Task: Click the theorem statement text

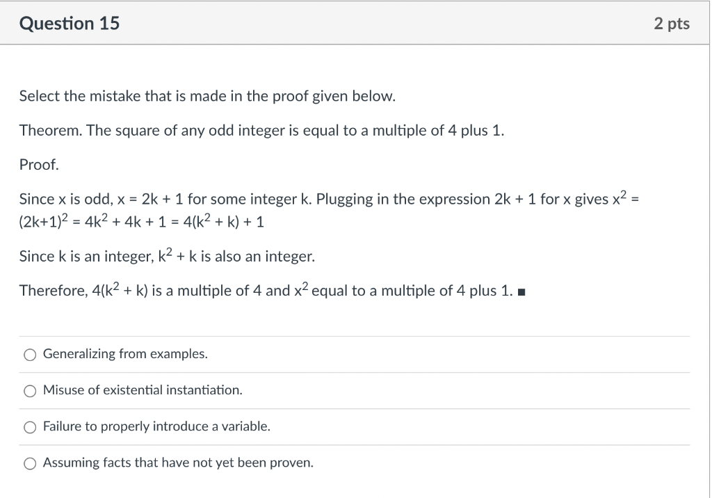Action: pyautogui.click(x=263, y=130)
